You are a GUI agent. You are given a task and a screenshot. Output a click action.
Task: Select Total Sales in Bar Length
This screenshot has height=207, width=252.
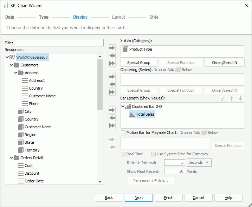145,114
